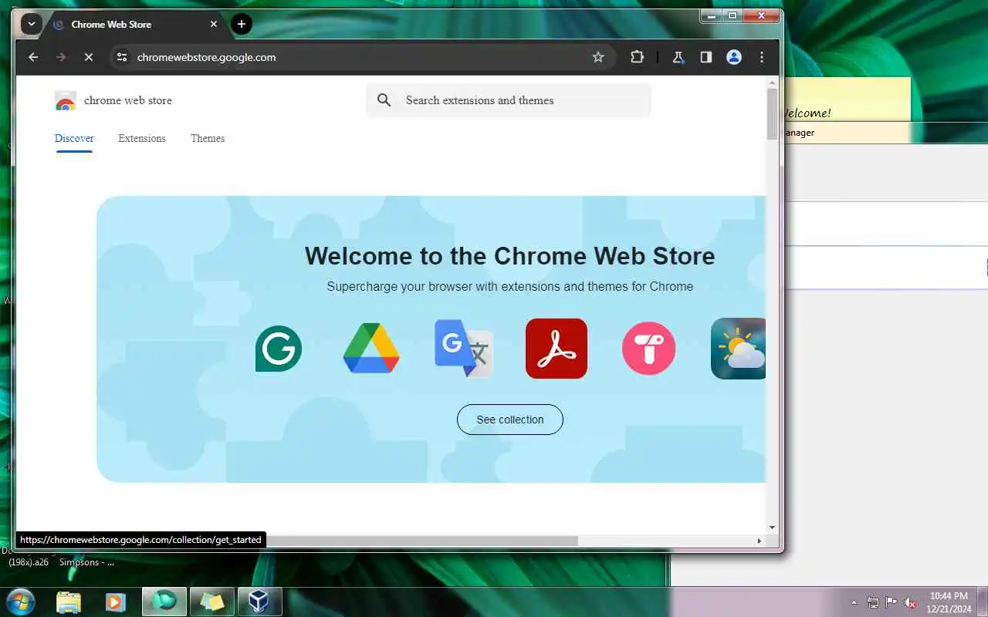Screen dimensions: 988x617
Task: Open Chrome's three-dot menu
Action: pyautogui.click(x=762, y=57)
